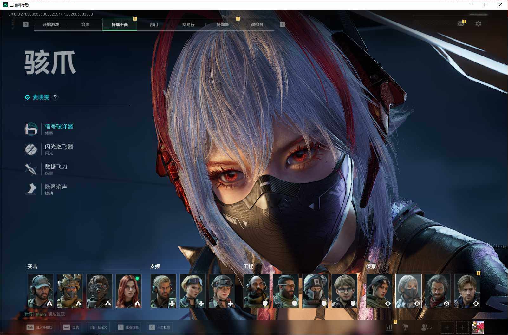This screenshot has height=335, width=508.
Task: Select the 闪光巡飞器 skill icon
Action: click(31, 149)
